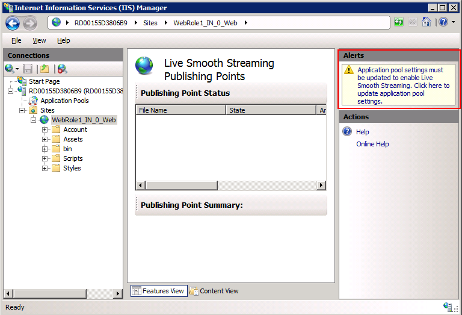Open the Online Help link

372,144
